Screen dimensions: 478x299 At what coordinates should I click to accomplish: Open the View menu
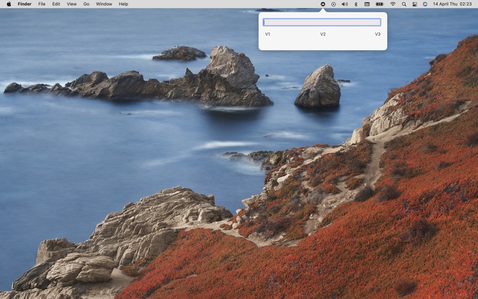pos(71,4)
